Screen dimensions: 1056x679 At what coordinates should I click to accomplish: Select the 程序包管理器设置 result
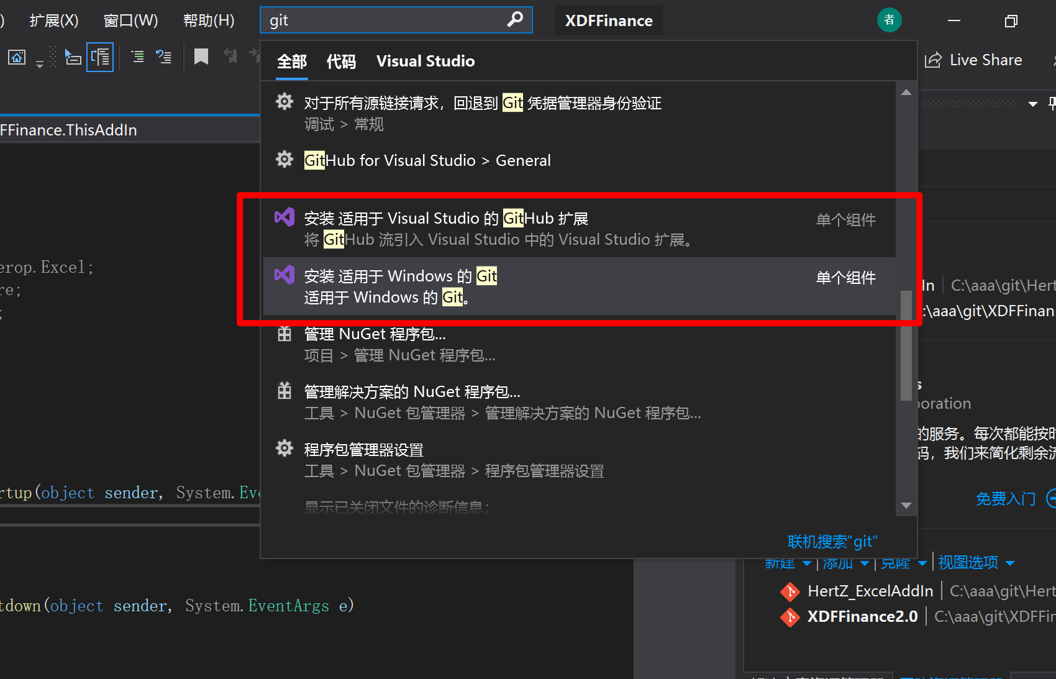point(579,460)
